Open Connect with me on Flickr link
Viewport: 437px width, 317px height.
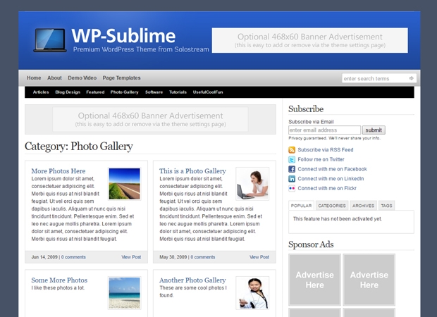[327, 188]
